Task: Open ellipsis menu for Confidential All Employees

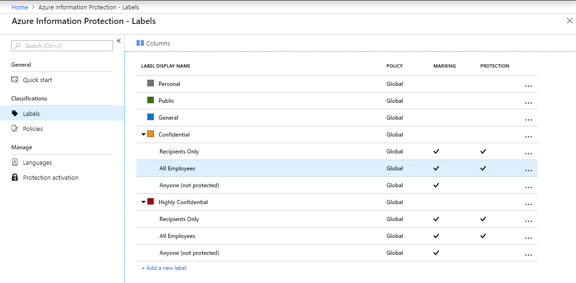Action: 529,170
